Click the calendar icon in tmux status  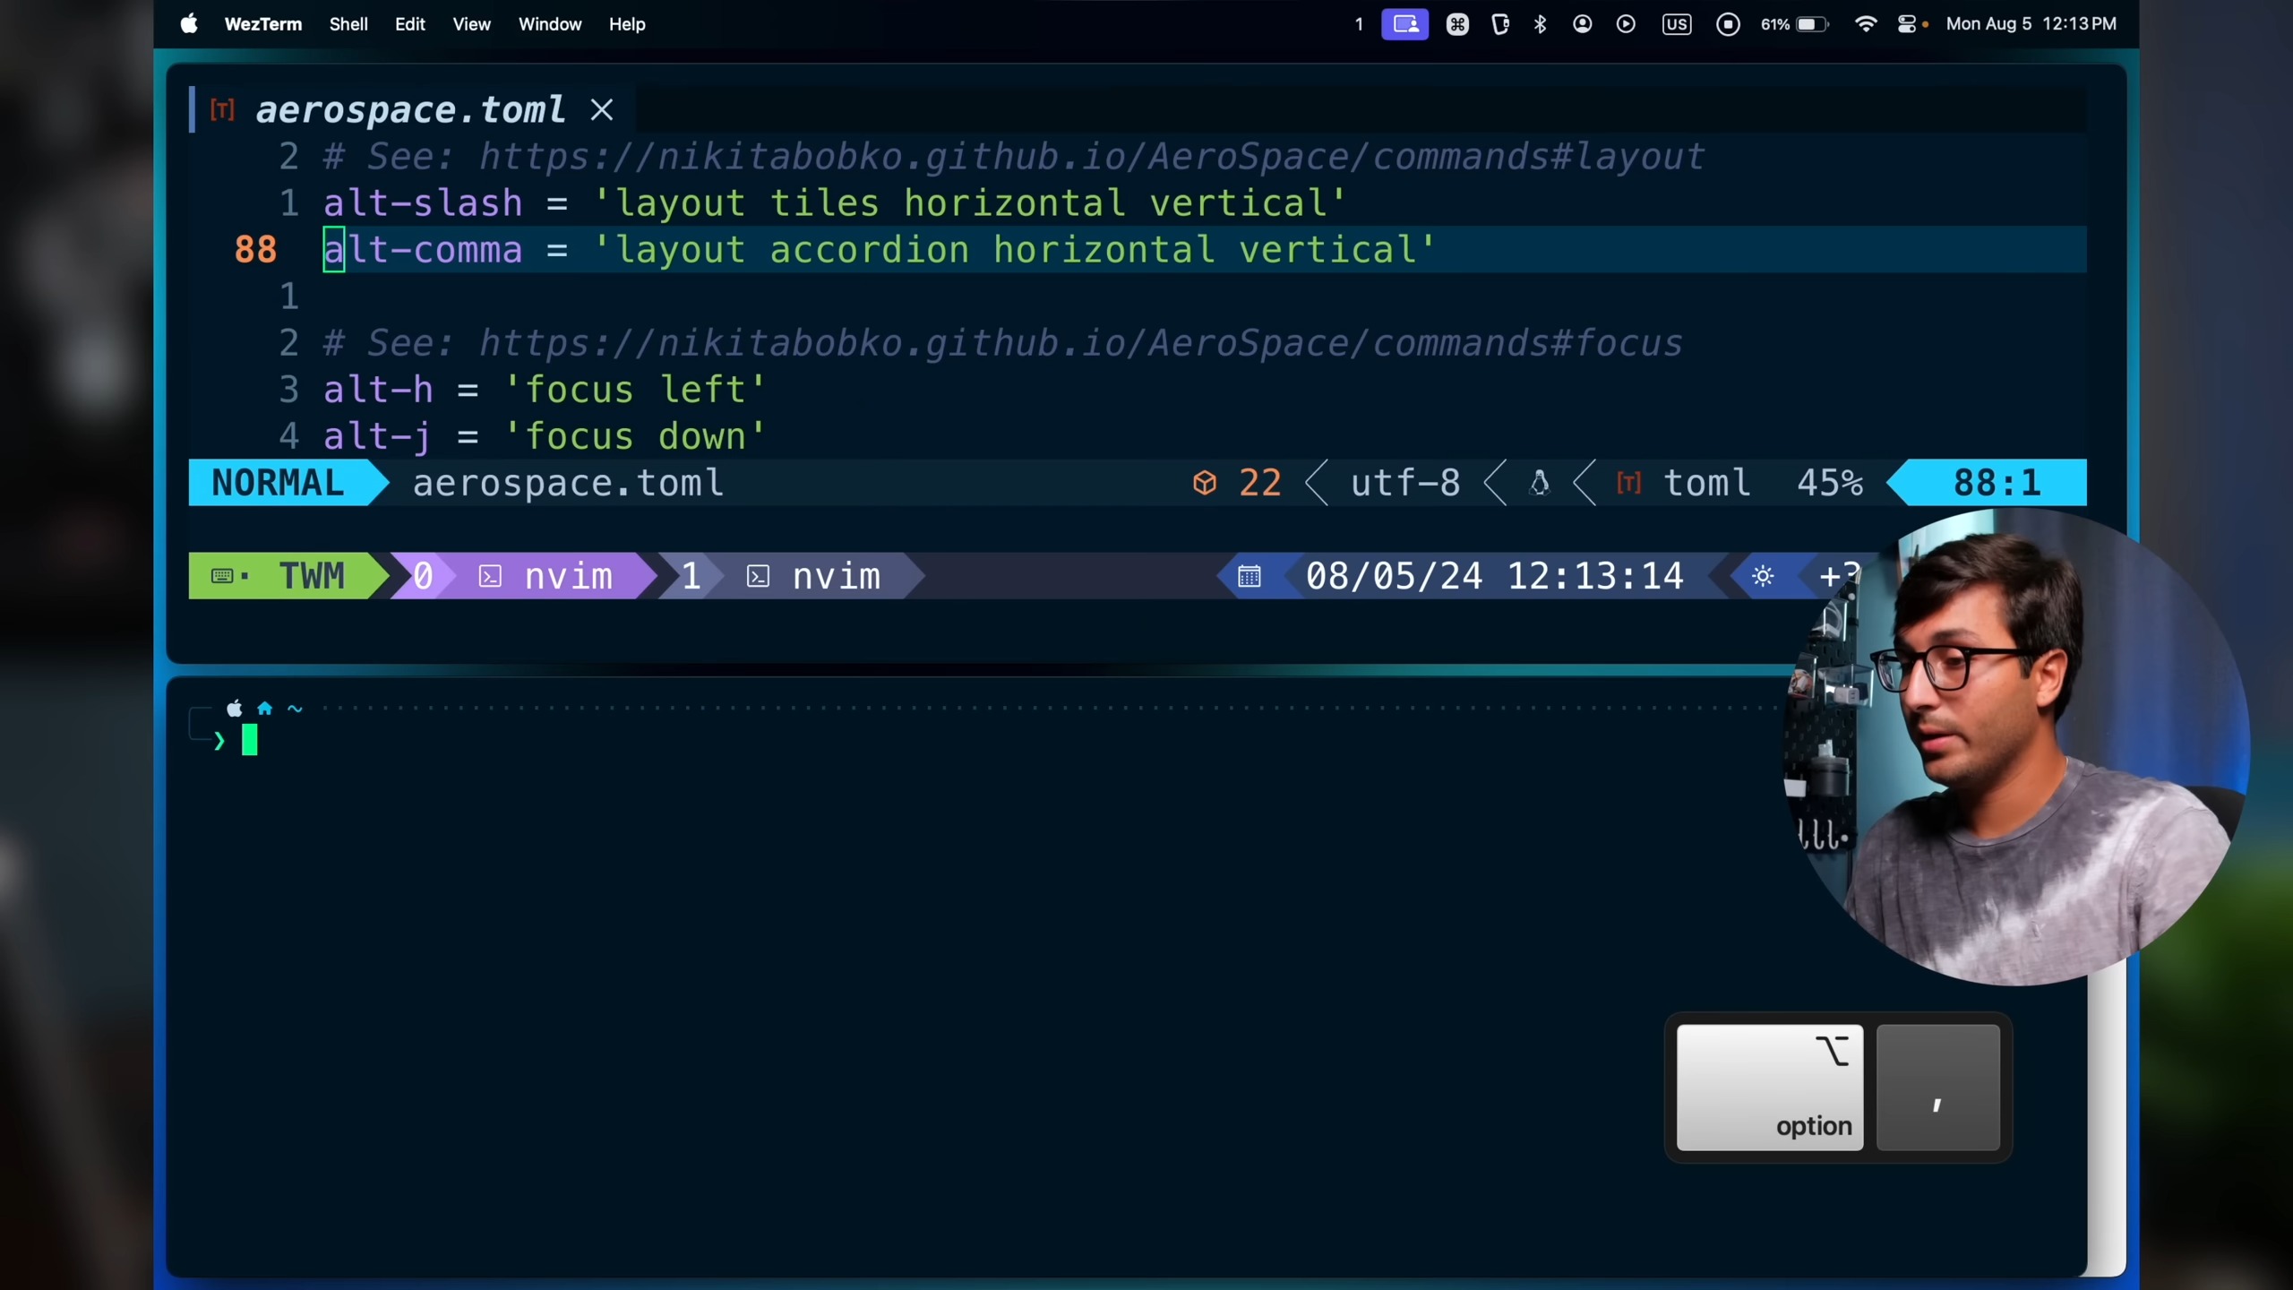pyautogui.click(x=1249, y=576)
